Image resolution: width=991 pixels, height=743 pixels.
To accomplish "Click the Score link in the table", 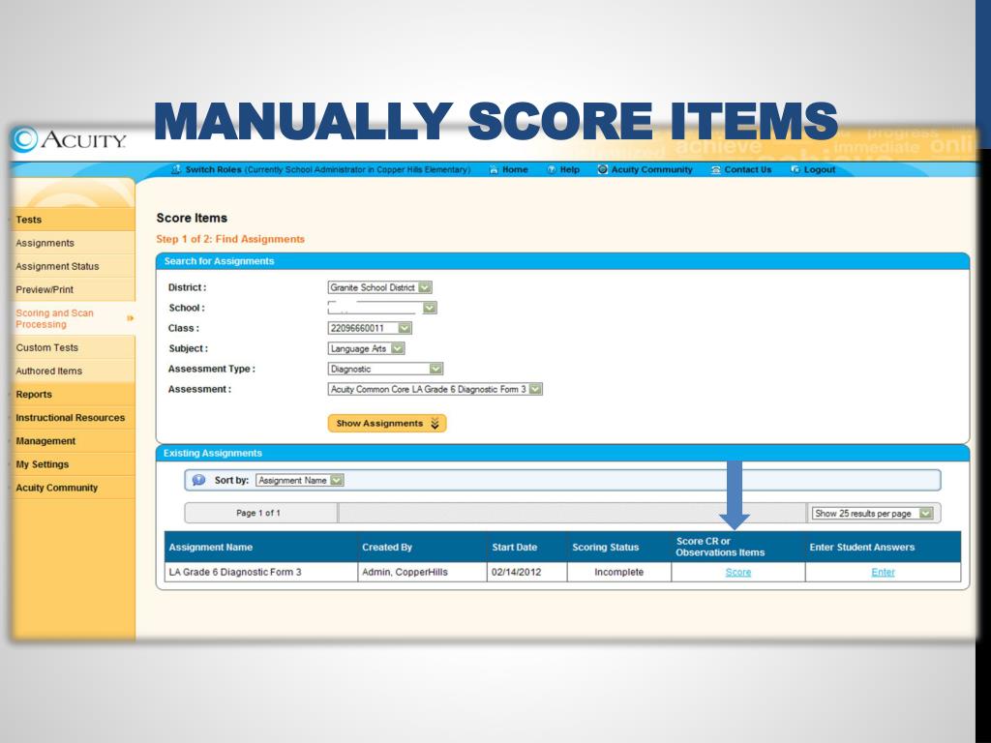I will tap(738, 572).
